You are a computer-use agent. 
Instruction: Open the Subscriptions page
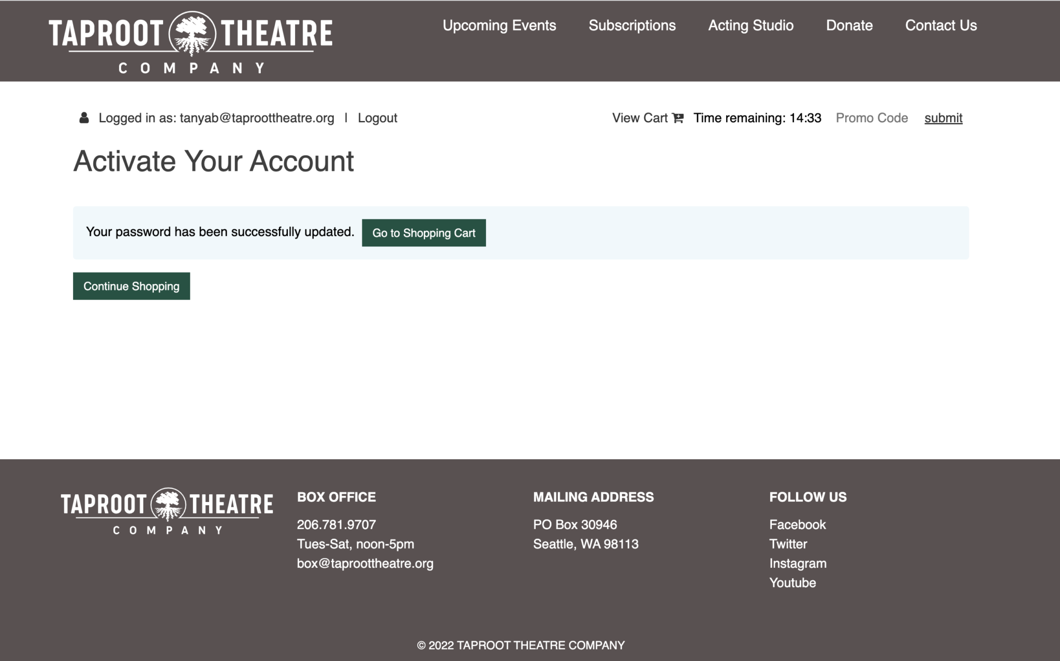coord(632,25)
